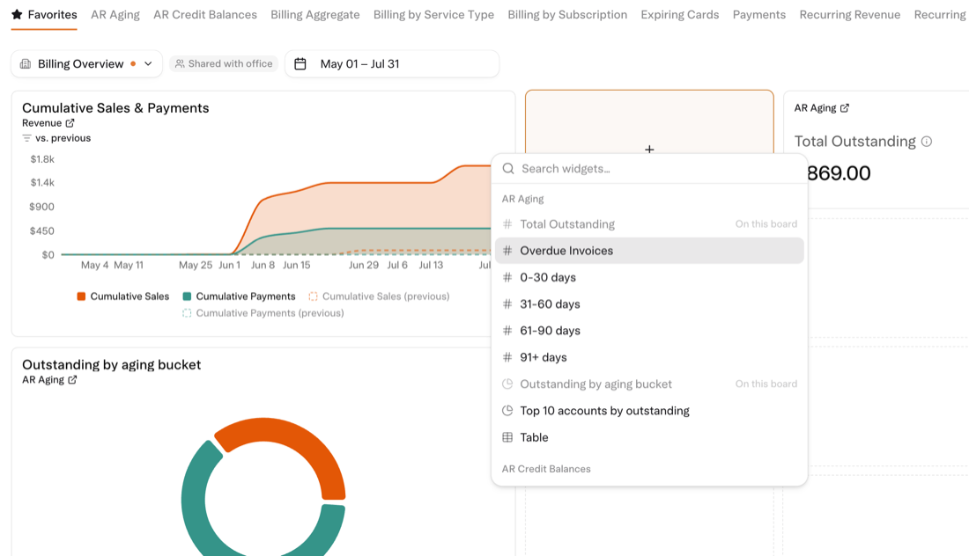Click the plus icon in empty widget slot
Viewport: 969px width, 556px height.
click(649, 149)
